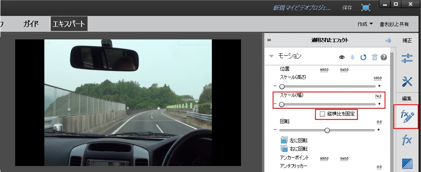Click アンカーポイント Y value 540.0
The height and width of the screenshot is (172, 421).
click(344, 158)
